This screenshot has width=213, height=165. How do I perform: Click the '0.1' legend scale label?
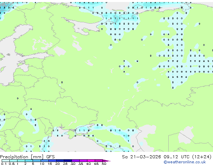(4, 164)
